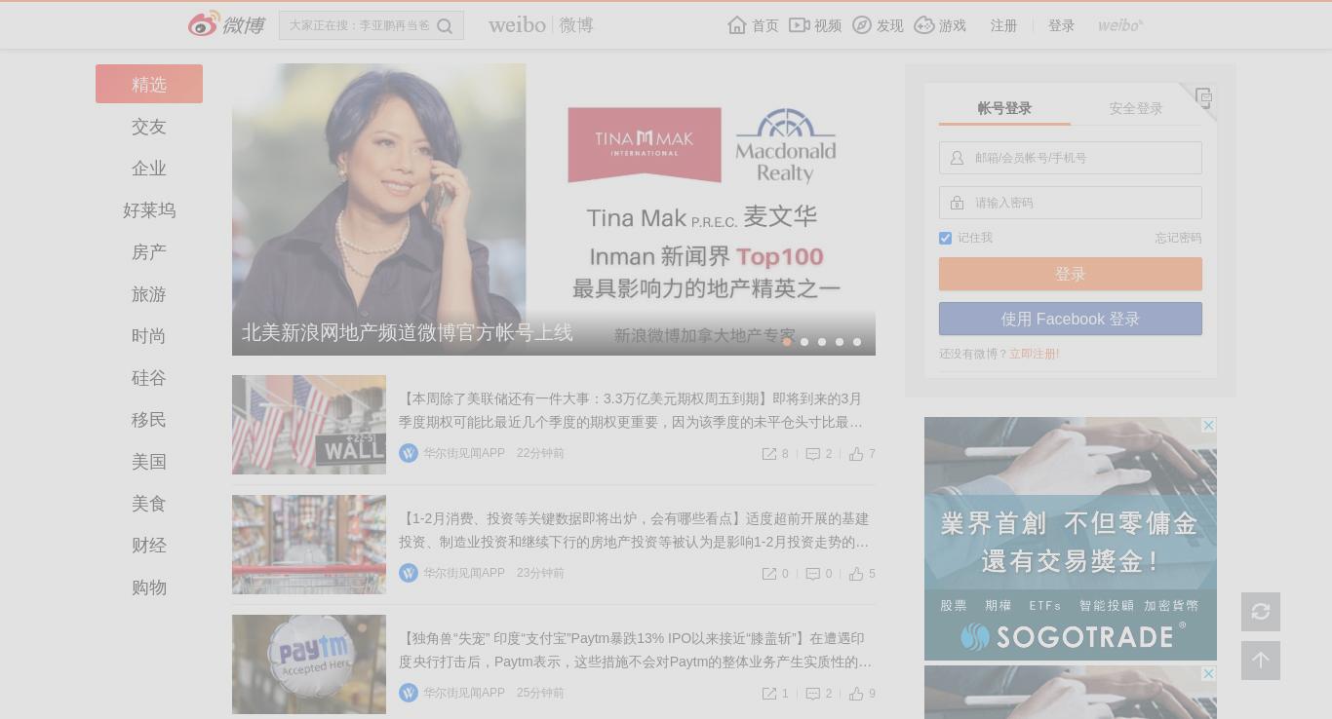Select the second carousel dot
This screenshot has width=1332, height=719.
tap(804, 342)
